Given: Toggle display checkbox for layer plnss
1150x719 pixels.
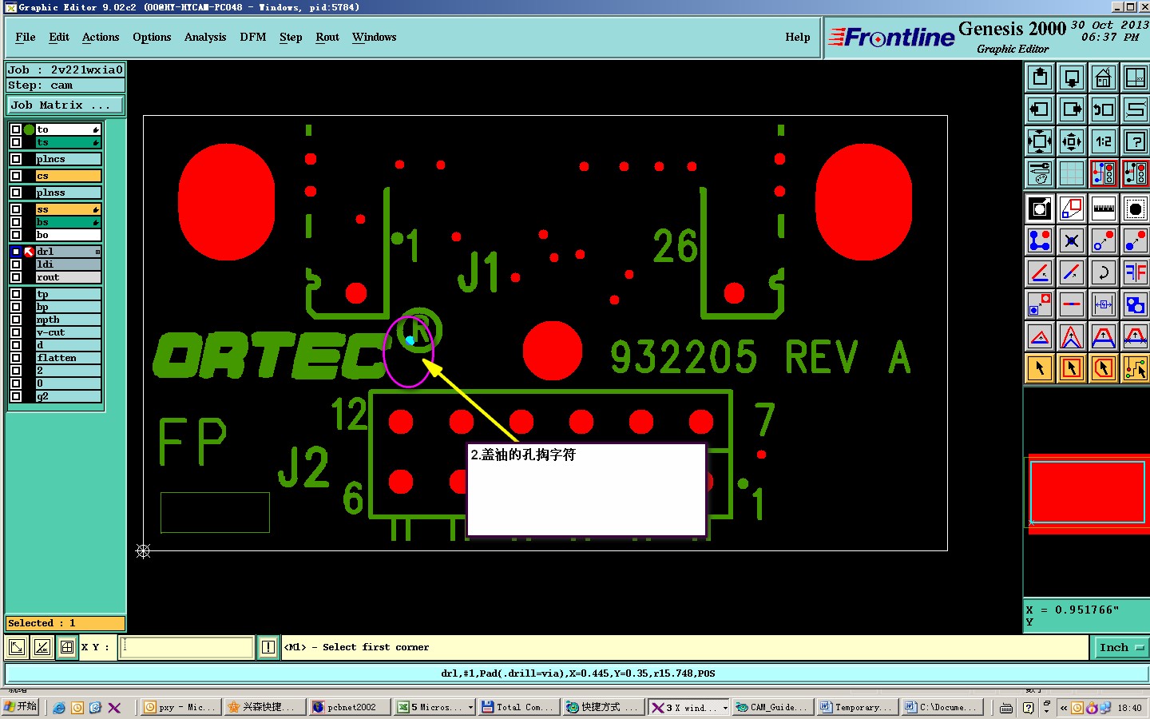Looking at the screenshot, I should pos(16,193).
